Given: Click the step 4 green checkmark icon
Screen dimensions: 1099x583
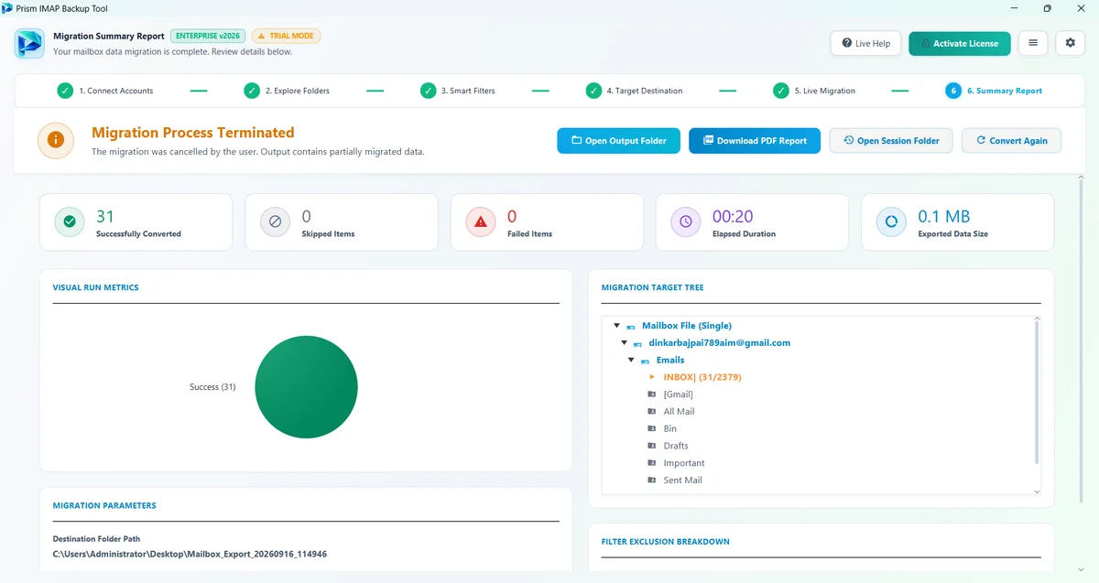Looking at the screenshot, I should (593, 91).
